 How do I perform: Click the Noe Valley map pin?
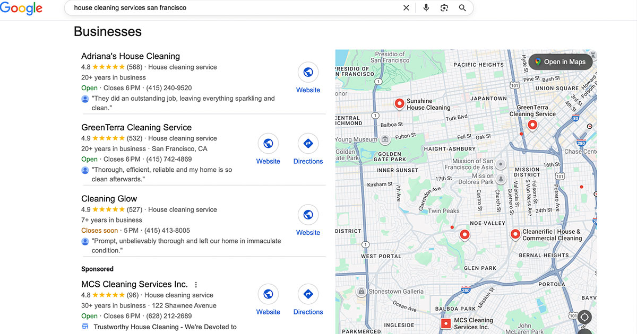tap(464, 234)
